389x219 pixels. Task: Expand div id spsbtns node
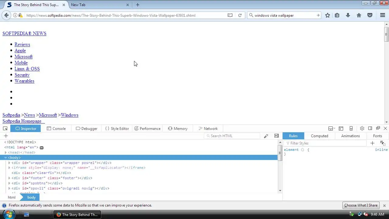point(9,183)
